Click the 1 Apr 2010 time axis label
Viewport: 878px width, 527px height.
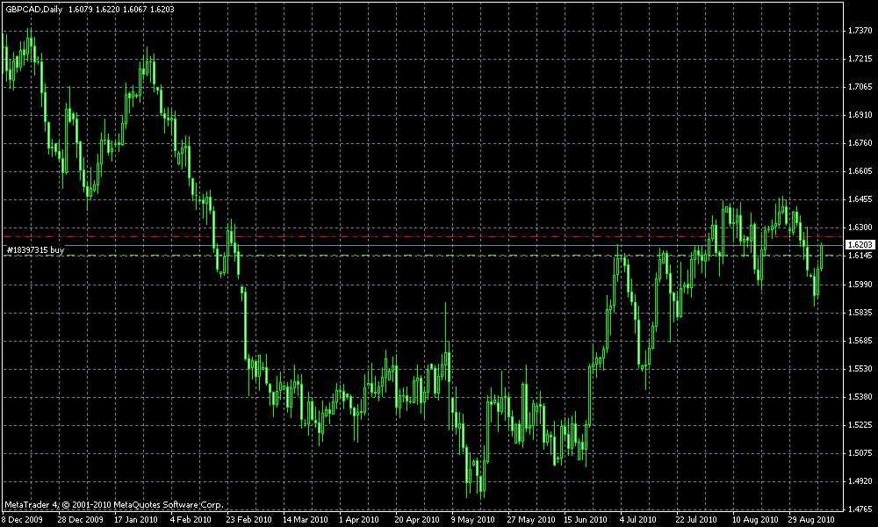[359, 520]
